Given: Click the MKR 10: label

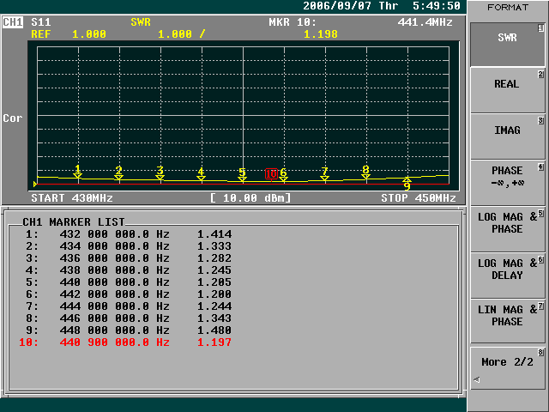Looking at the screenshot, I should pyautogui.click(x=293, y=22).
